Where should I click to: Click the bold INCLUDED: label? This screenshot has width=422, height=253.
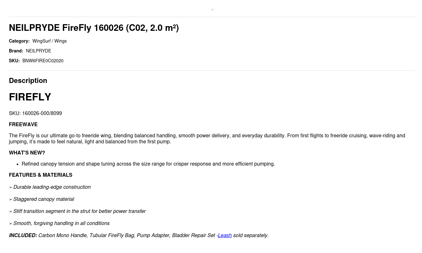click(23, 236)
